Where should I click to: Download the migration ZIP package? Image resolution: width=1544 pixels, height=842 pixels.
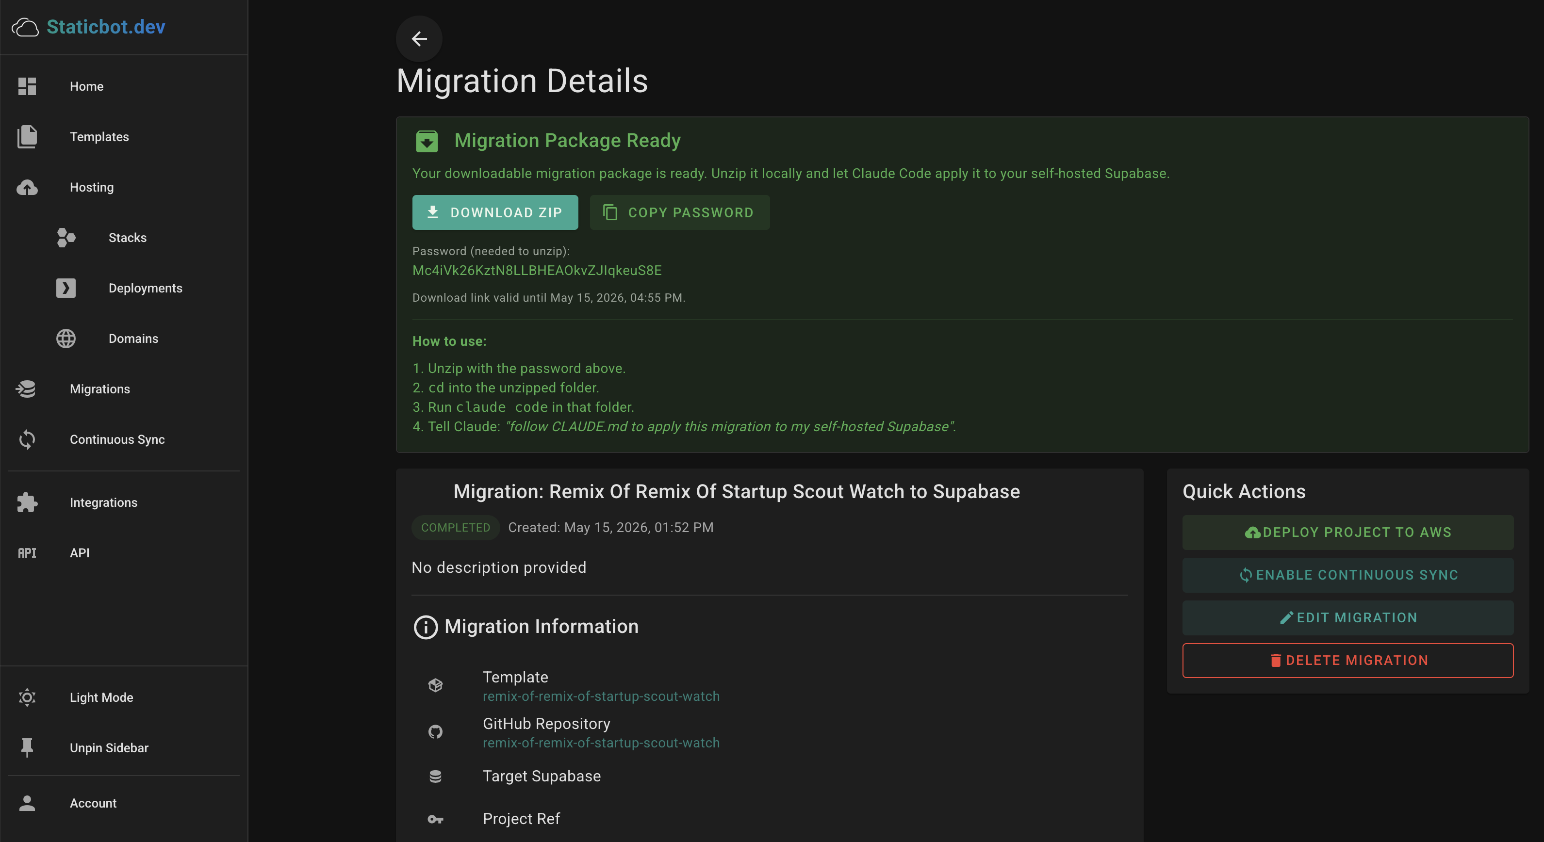495,212
